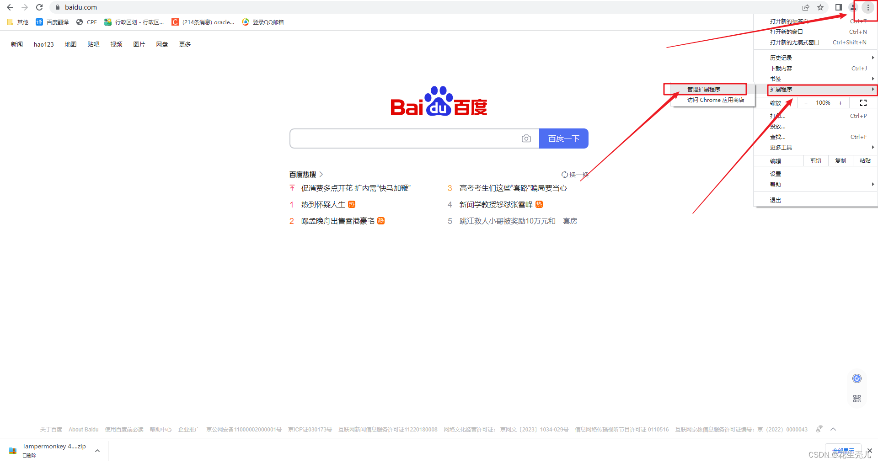Click the browser forward arrow

(x=25, y=7)
